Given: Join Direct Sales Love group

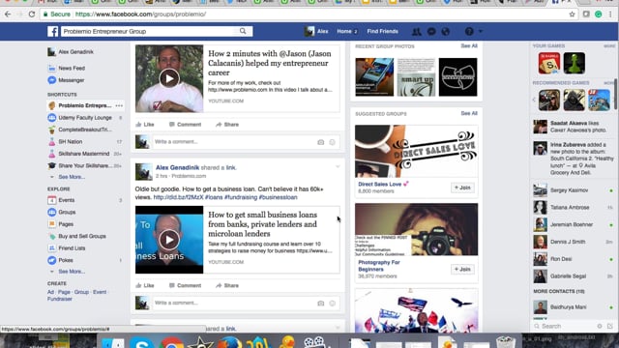Looking at the screenshot, I should click(x=462, y=188).
